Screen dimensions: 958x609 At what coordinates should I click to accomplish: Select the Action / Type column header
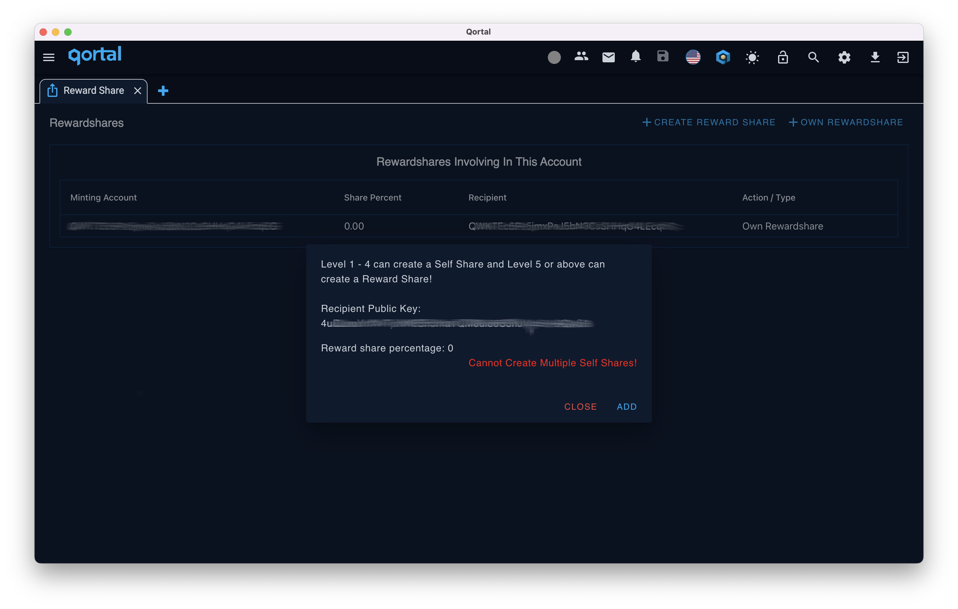click(768, 197)
